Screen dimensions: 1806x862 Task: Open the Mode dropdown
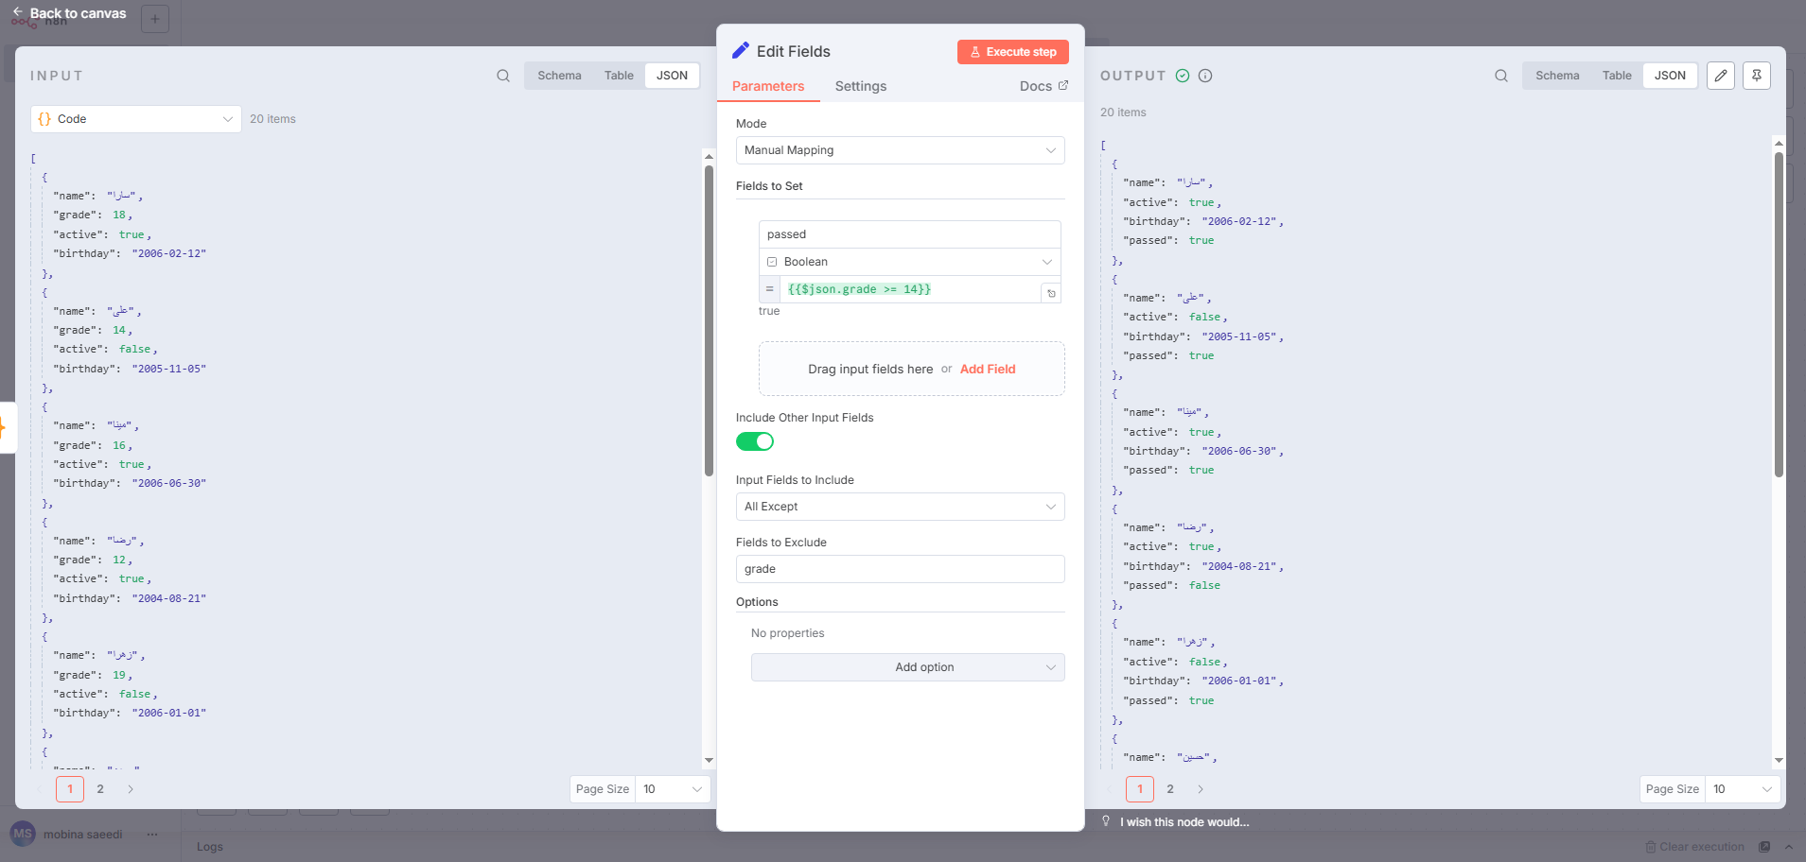[x=900, y=150]
